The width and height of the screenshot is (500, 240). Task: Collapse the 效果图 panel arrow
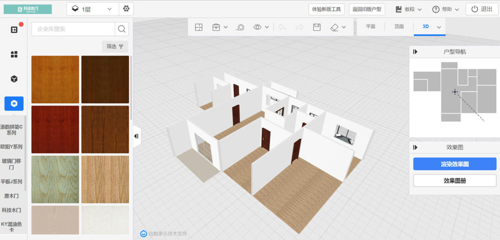[415, 147]
